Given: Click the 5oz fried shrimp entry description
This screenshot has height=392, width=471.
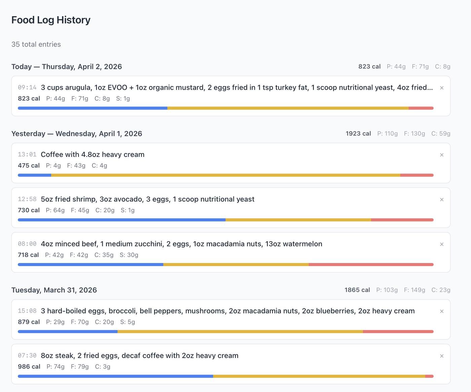Looking at the screenshot, I should [147, 199].
